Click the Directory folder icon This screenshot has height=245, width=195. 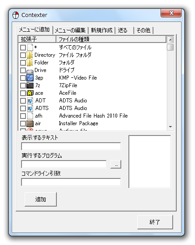(x=30, y=55)
